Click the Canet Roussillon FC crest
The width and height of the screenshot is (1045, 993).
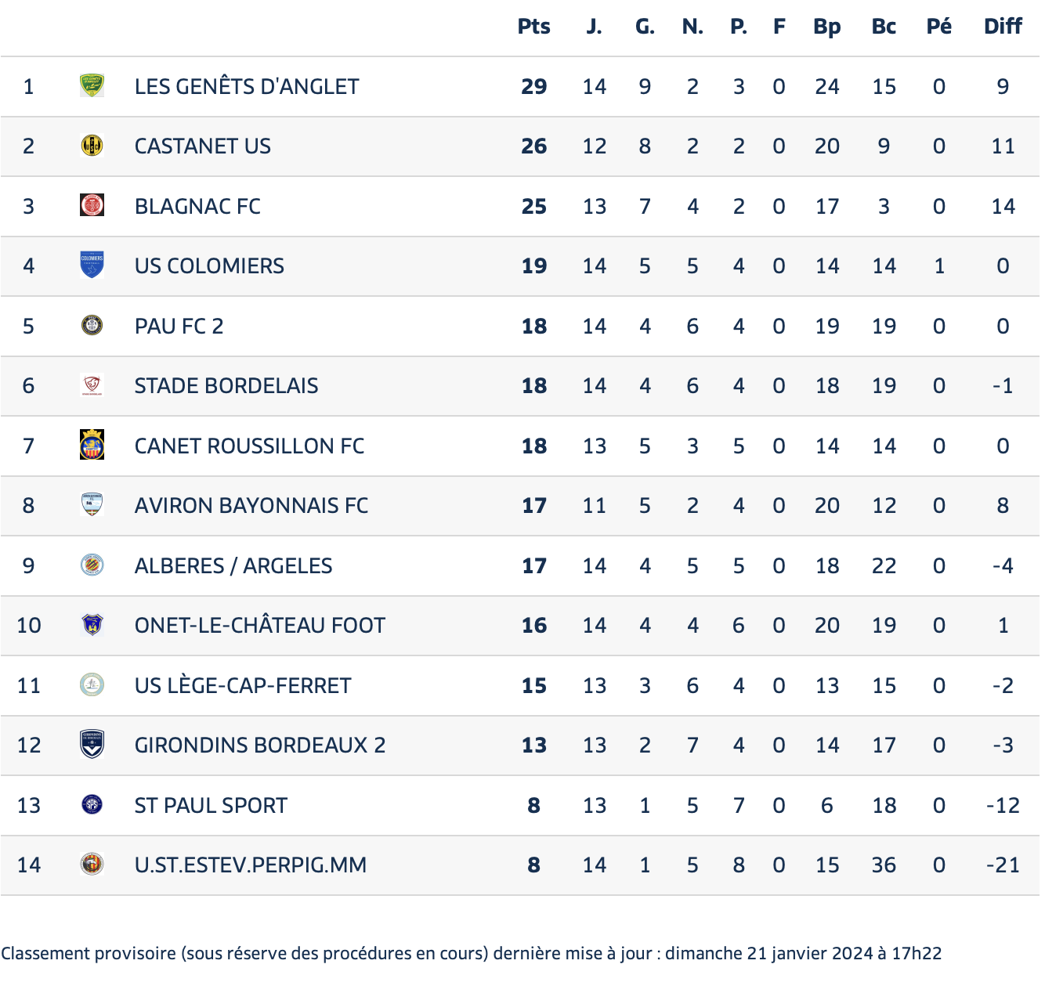coord(92,445)
